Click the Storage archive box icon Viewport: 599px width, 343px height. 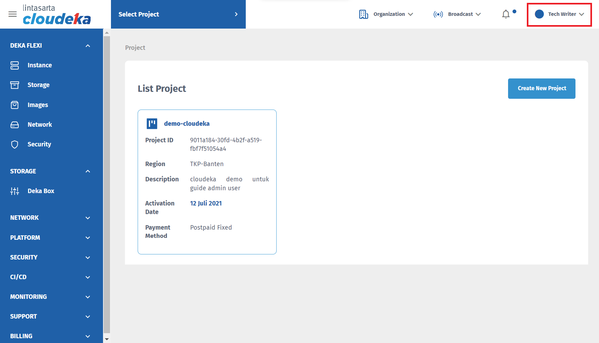pos(15,85)
